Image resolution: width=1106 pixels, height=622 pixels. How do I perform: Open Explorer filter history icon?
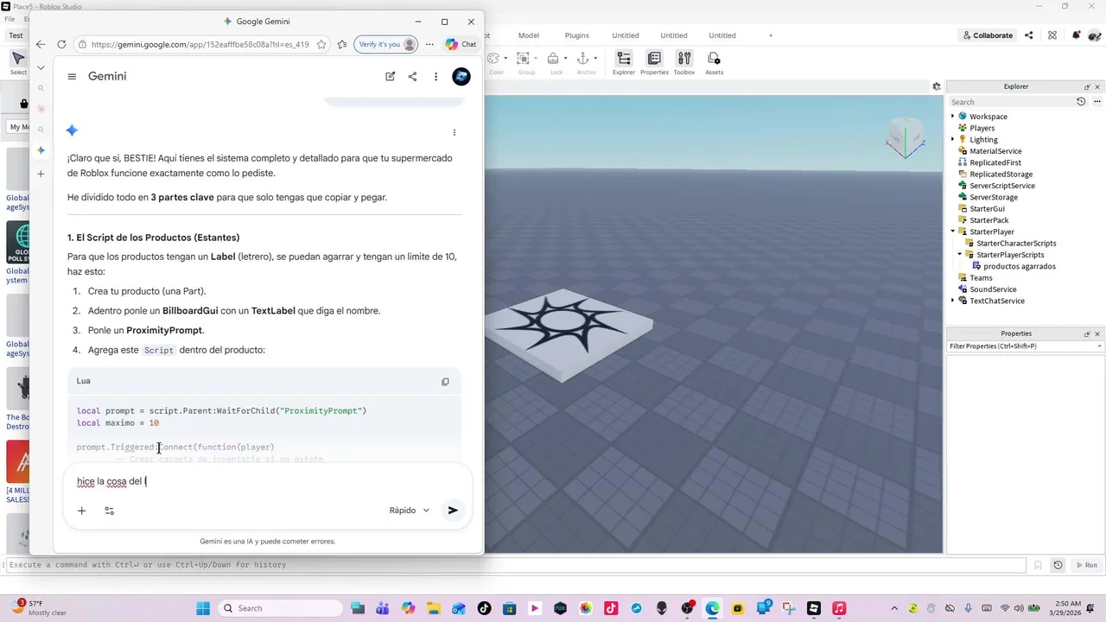[1081, 102]
